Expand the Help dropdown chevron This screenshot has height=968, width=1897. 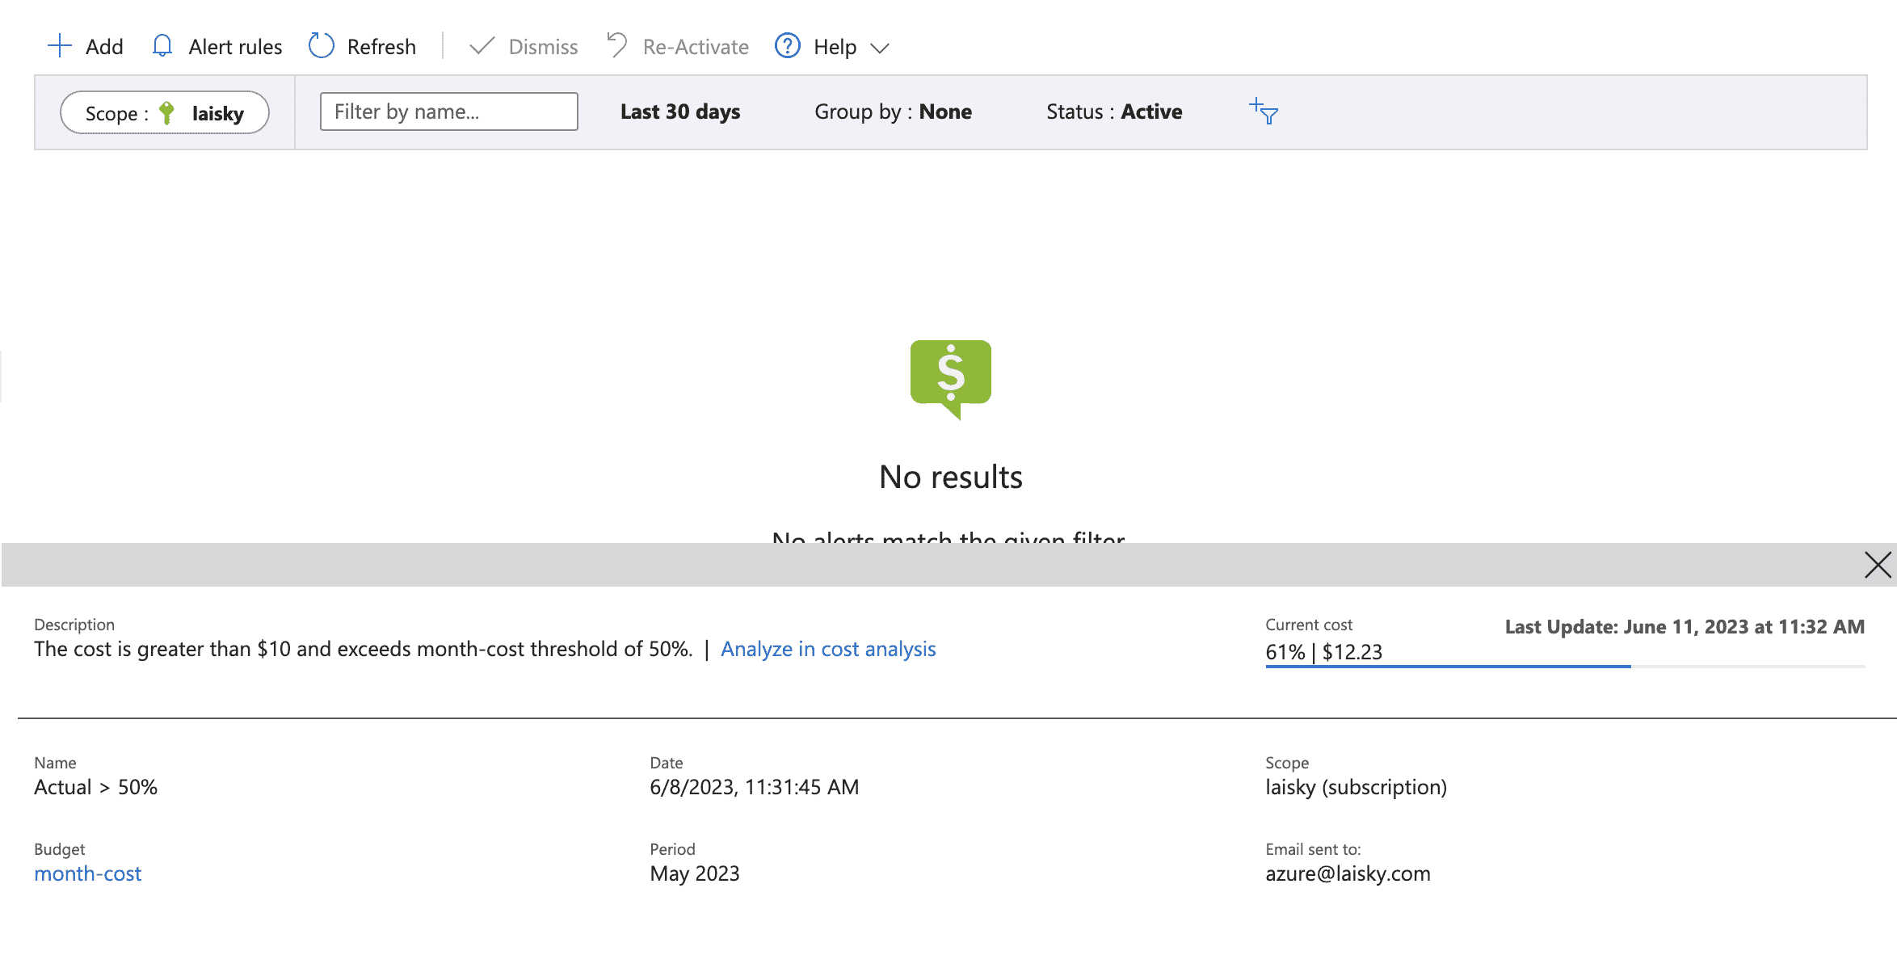pyautogui.click(x=880, y=48)
